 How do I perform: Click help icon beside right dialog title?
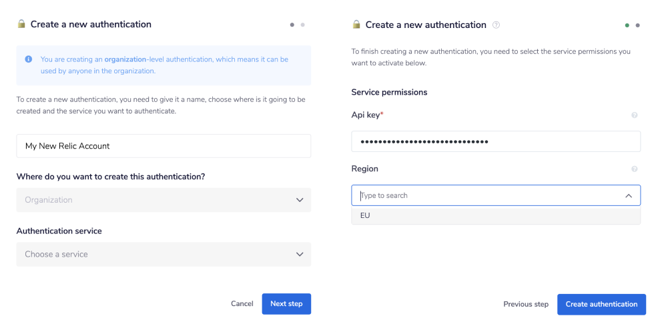(496, 25)
